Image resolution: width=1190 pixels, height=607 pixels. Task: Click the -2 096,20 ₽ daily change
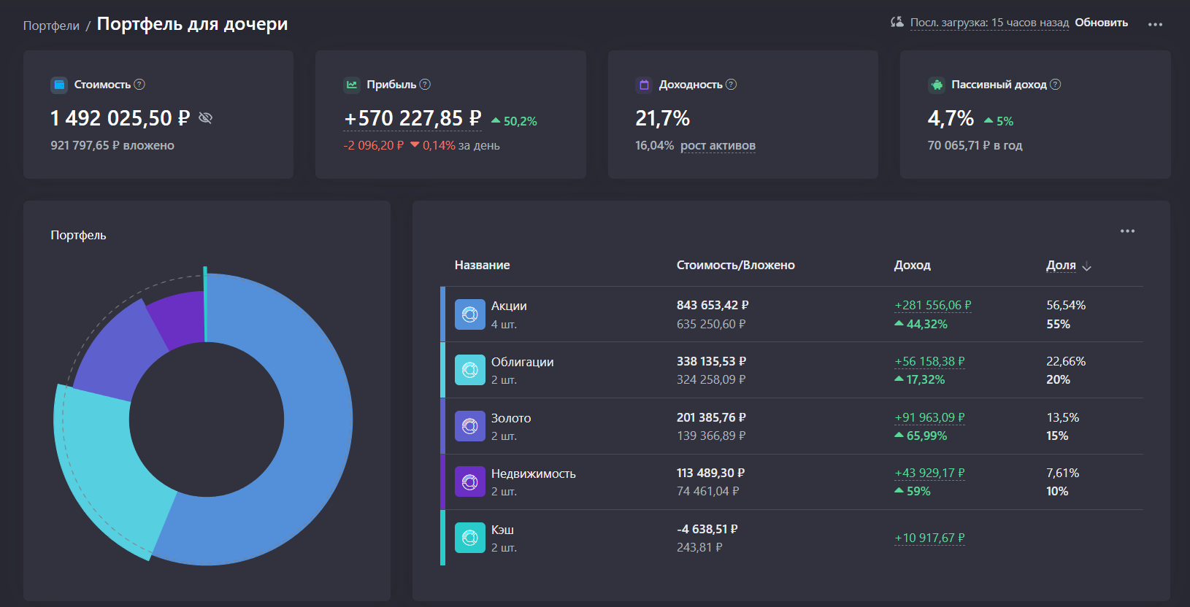pyautogui.click(x=373, y=145)
